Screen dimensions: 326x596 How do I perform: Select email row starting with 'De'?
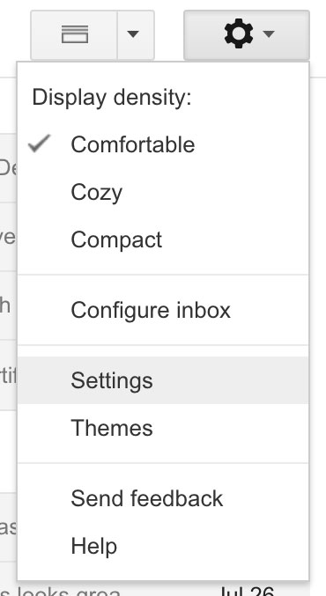[8, 168]
